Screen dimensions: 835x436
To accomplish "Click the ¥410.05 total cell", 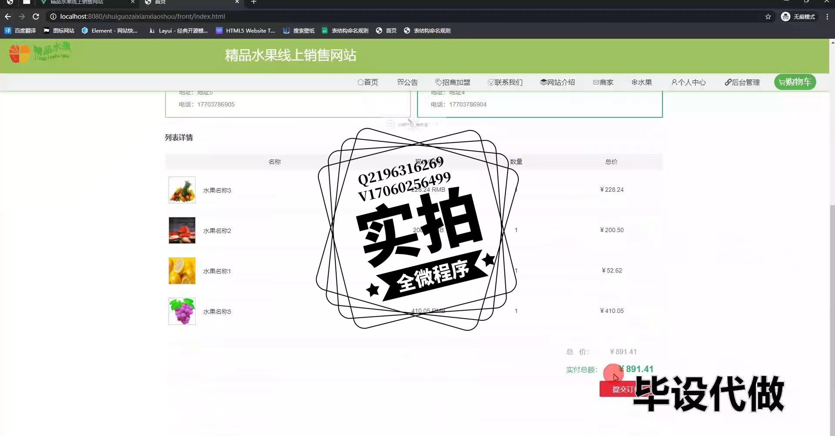I will (611, 311).
